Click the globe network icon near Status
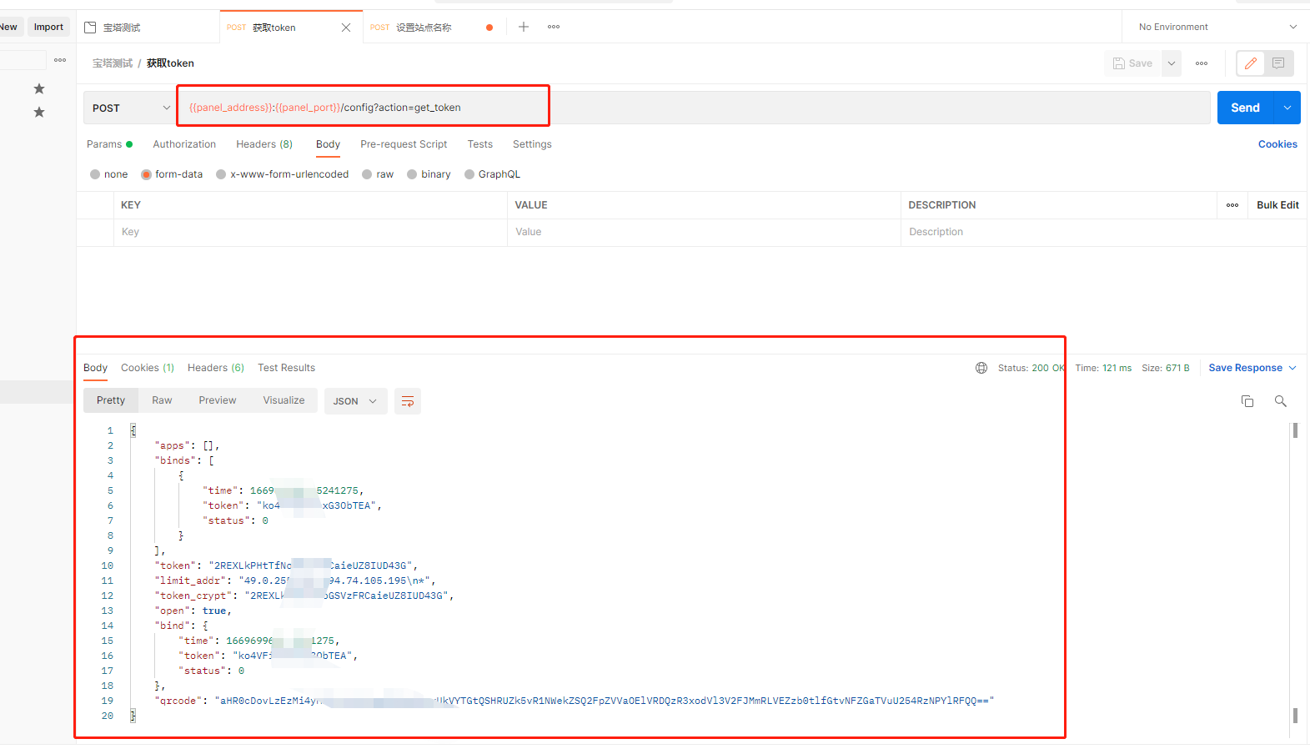1310x749 pixels. click(x=981, y=368)
